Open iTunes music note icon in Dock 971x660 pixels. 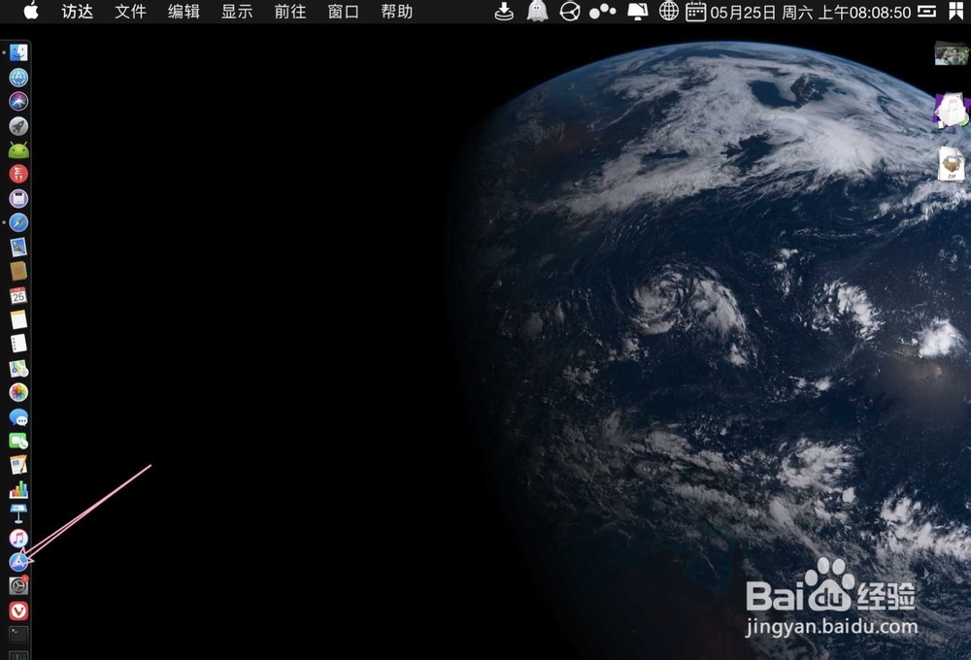click(18, 538)
